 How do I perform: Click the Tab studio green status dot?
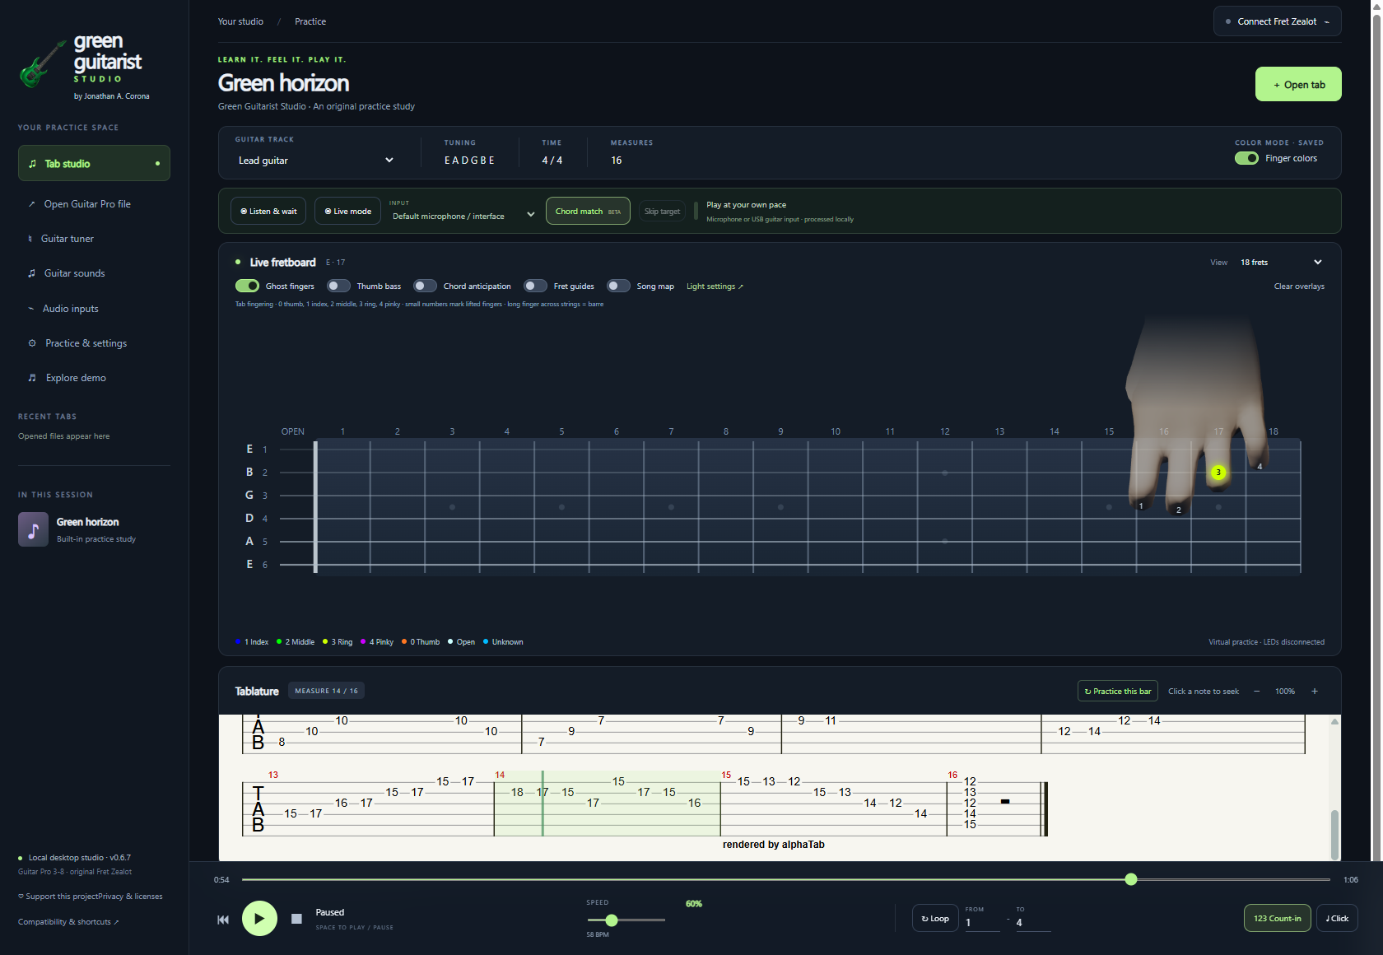157,163
